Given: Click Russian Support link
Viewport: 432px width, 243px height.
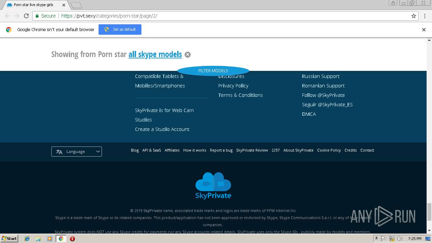Looking at the screenshot, I should click(321, 76).
